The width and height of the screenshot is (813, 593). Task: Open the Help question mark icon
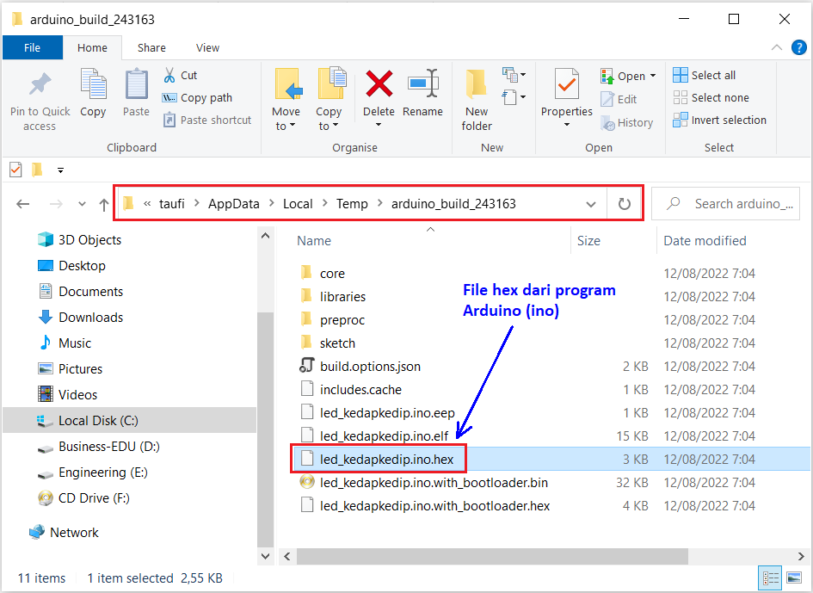pyautogui.click(x=798, y=47)
